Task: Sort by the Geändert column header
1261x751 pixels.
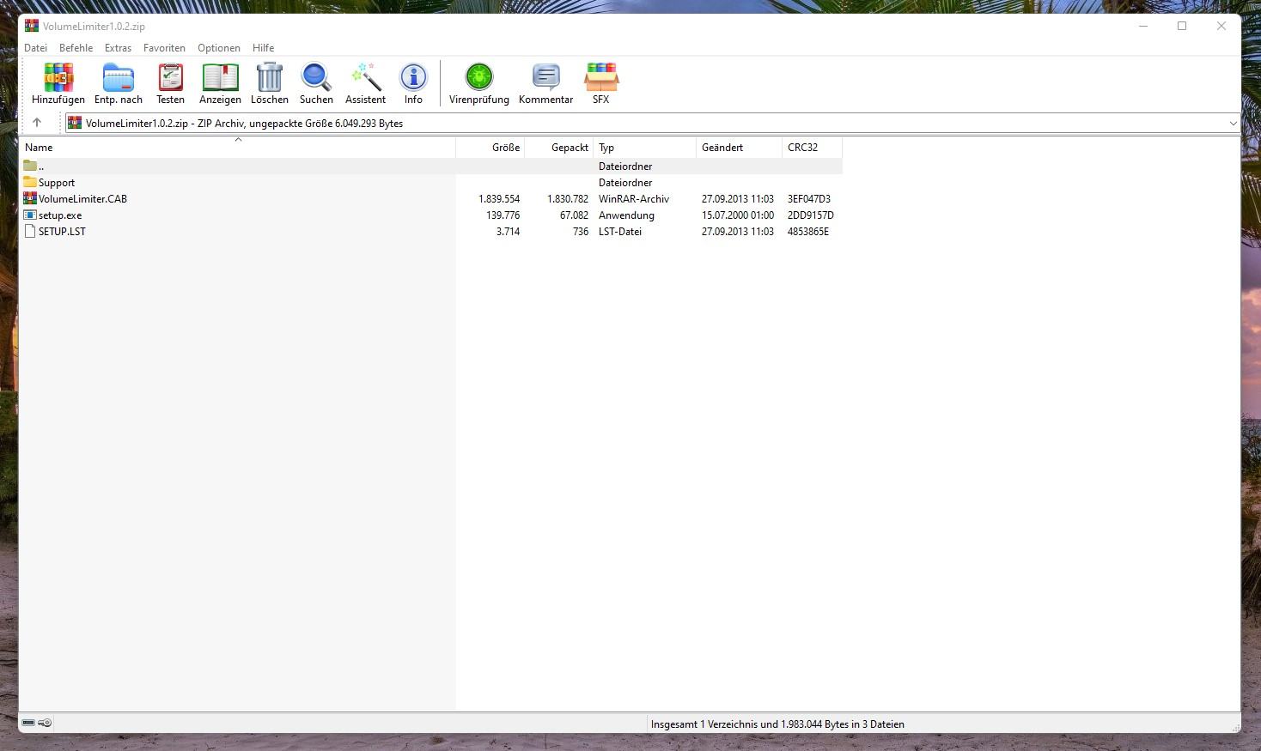Action: pyautogui.click(x=740, y=148)
